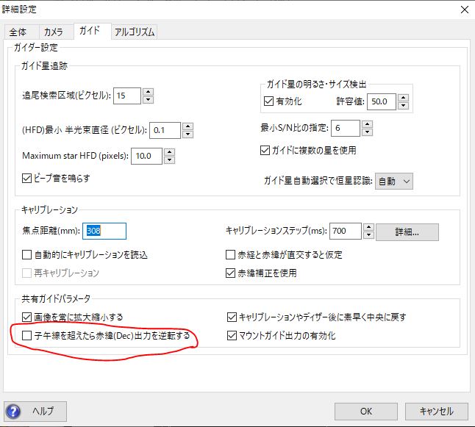Open ガイド星自動選択 dropdown set to 自動

[x=394, y=181]
